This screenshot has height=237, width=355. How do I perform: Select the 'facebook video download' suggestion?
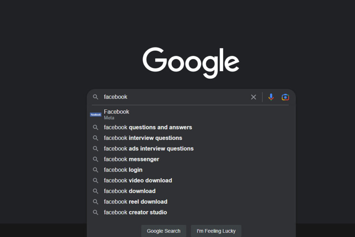click(x=138, y=180)
